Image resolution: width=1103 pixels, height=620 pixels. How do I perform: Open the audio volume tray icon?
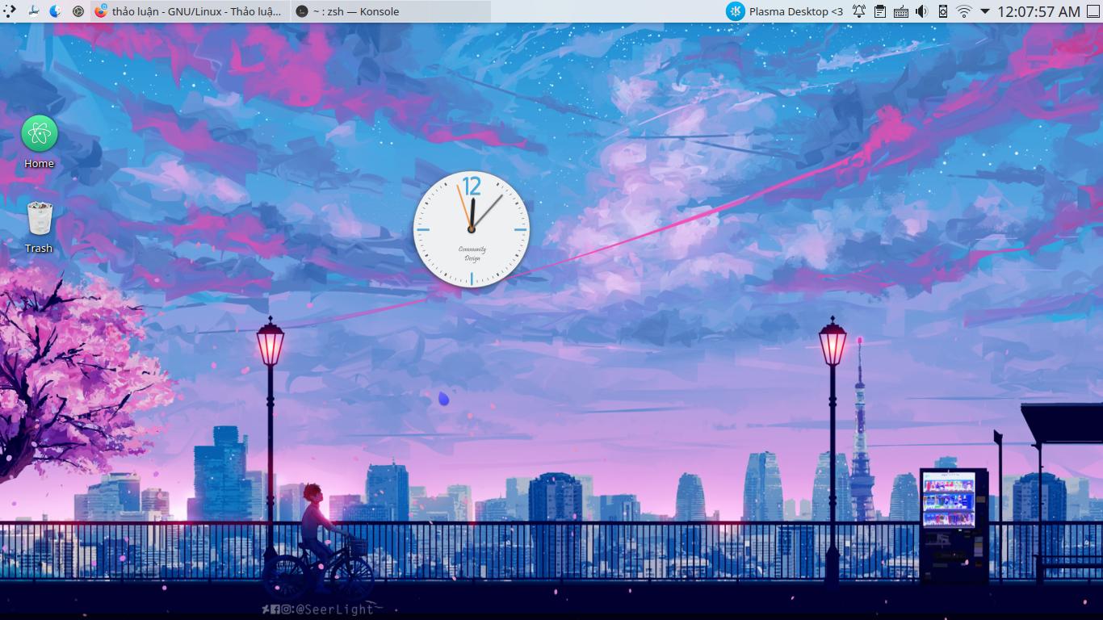click(921, 11)
